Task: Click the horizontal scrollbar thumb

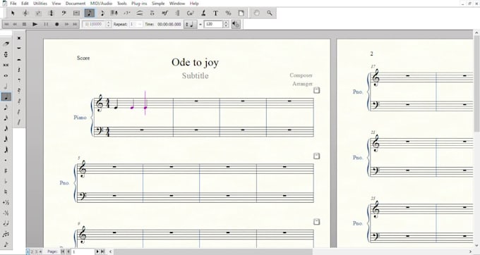Action: pos(213,251)
